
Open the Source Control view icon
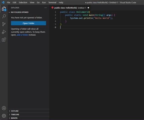coord(4,24)
